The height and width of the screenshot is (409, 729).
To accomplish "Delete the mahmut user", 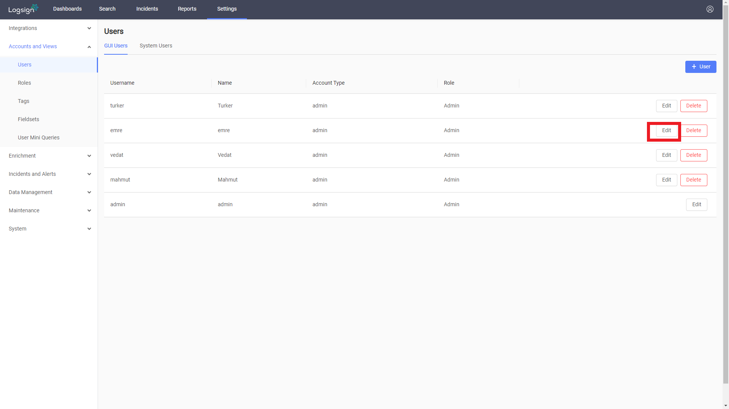I will 693,180.
